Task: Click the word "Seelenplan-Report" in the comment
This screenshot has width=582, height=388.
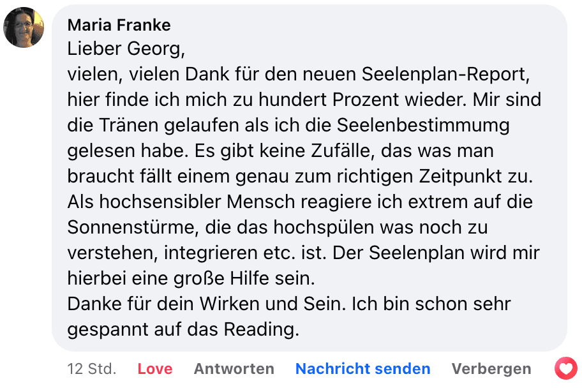Action: point(445,74)
